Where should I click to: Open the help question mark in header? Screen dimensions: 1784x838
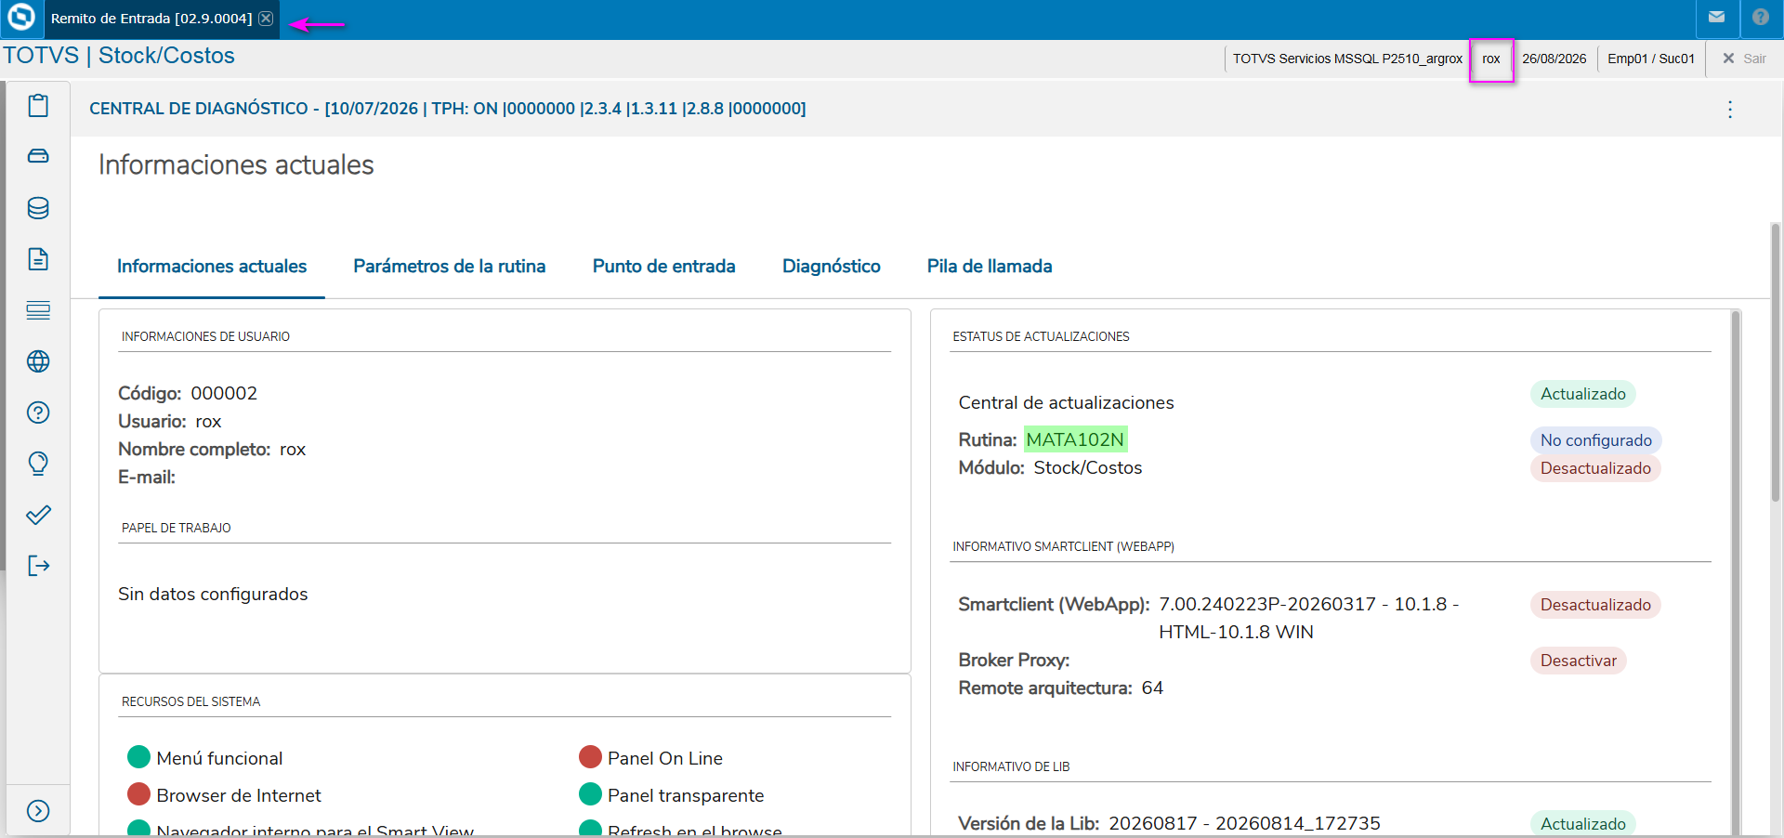pos(1761,17)
